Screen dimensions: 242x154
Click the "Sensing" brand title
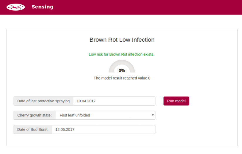42,7
